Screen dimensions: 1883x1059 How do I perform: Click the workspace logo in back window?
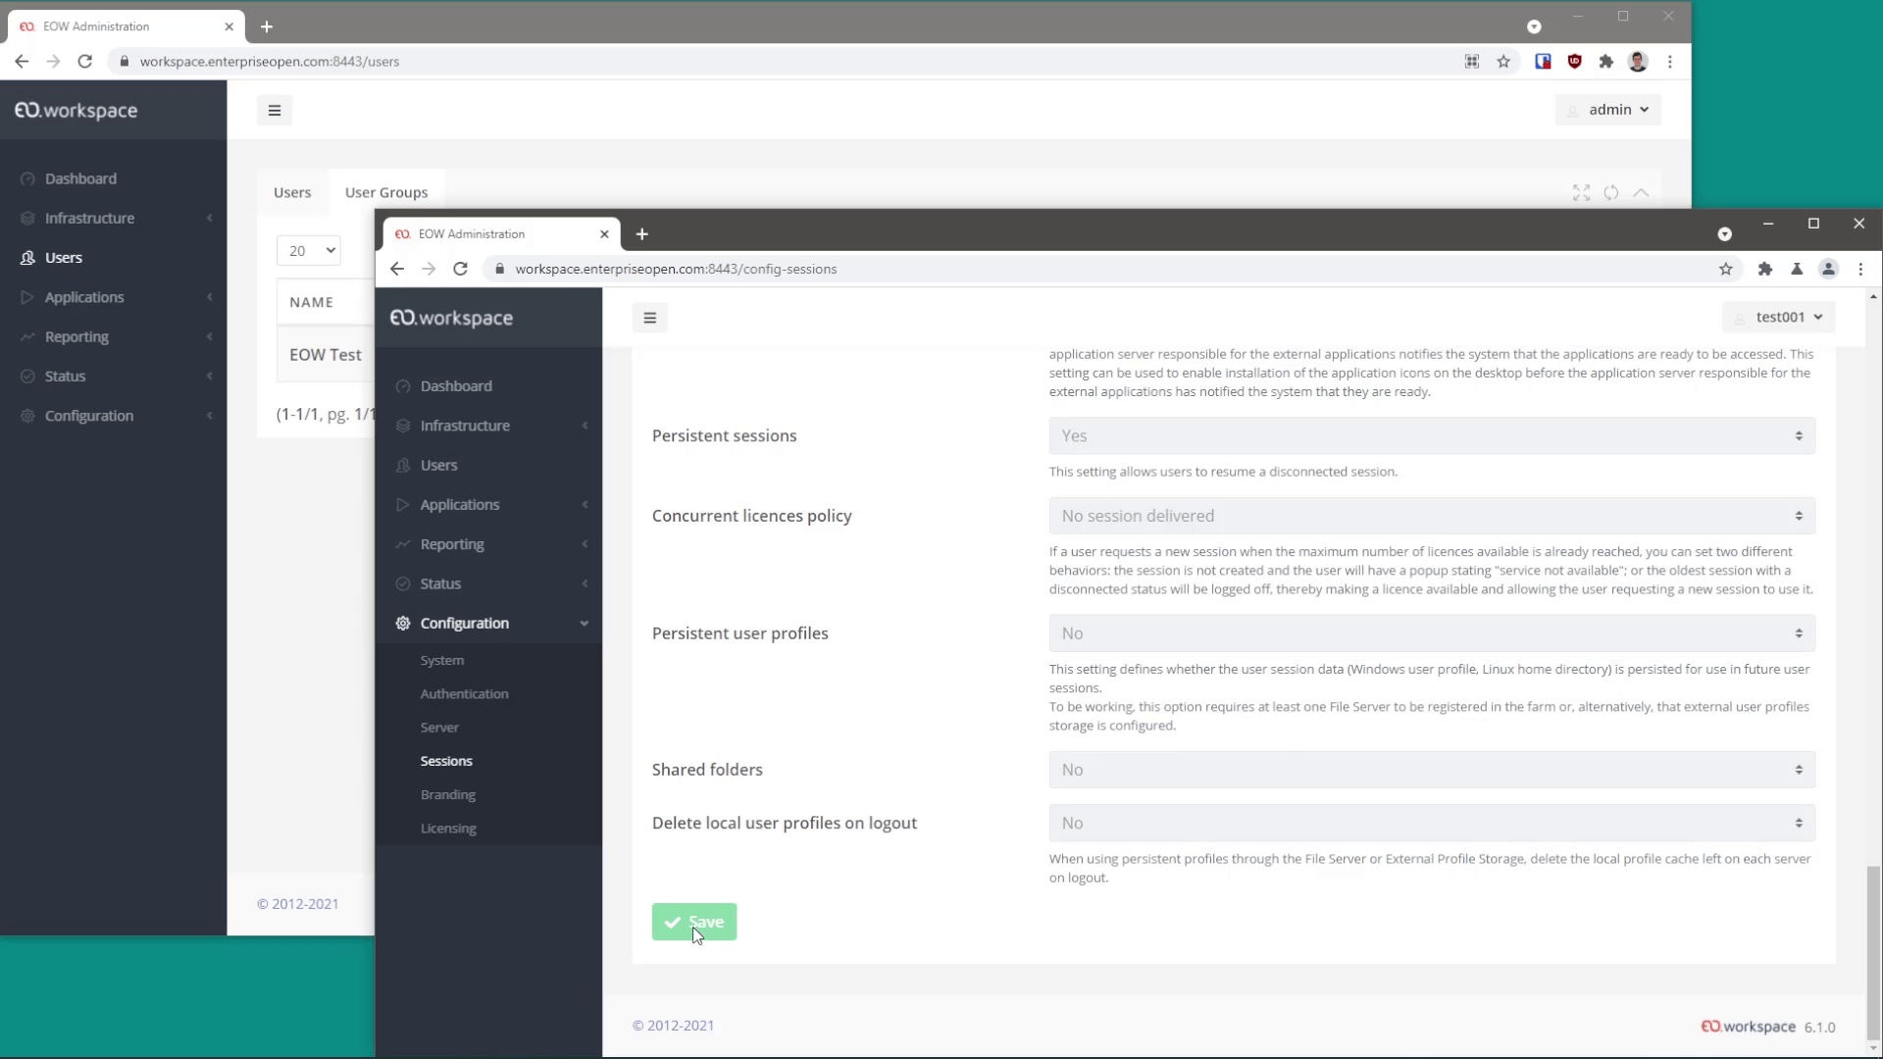pyautogui.click(x=76, y=110)
